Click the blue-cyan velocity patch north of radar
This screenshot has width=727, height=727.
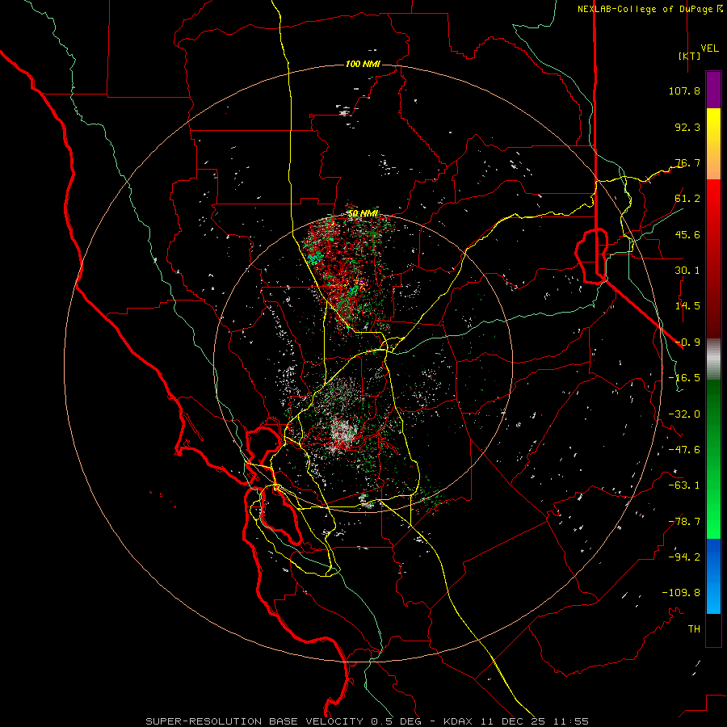tap(315, 258)
